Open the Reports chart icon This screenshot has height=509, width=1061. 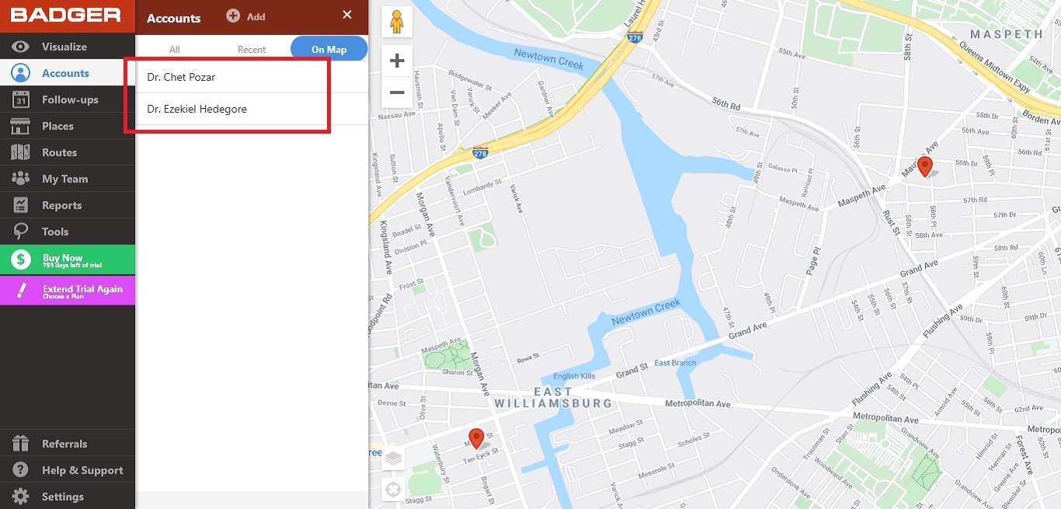click(x=21, y=205)
